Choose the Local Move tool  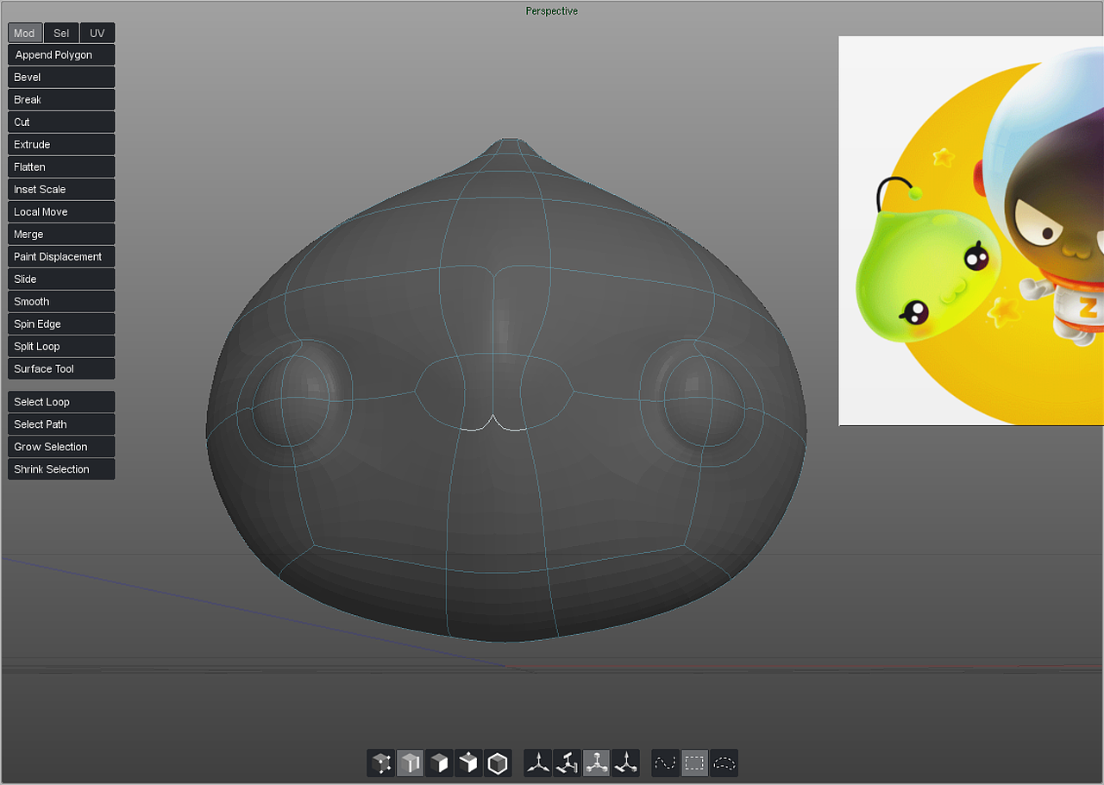(x=61, y=212)
